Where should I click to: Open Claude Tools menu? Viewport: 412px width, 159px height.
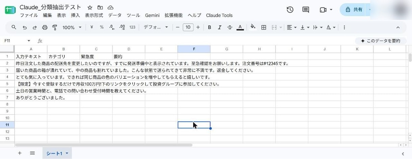click(x=219, y=15)
